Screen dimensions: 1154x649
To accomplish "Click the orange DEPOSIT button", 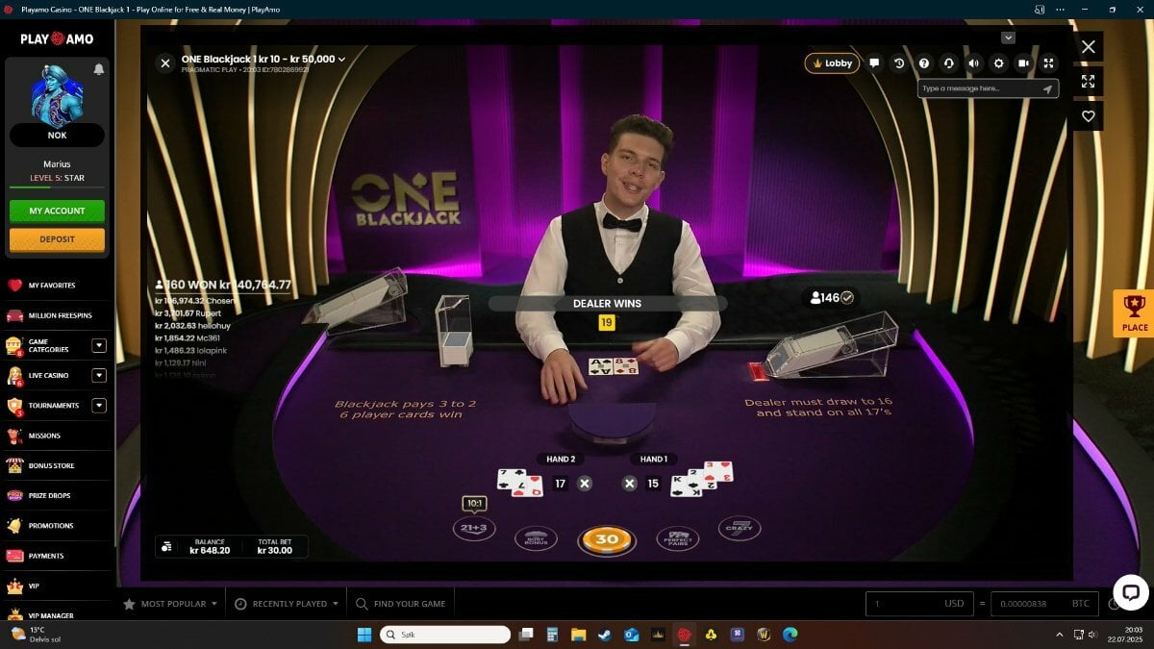I will tap(57, 239).
